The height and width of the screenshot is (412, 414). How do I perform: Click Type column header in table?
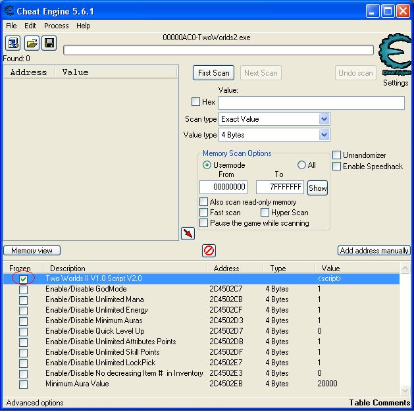(289, 269)
